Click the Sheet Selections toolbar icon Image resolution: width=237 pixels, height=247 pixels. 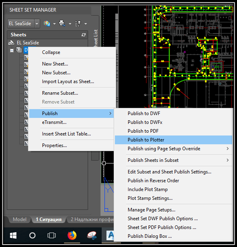click(78, 24)
